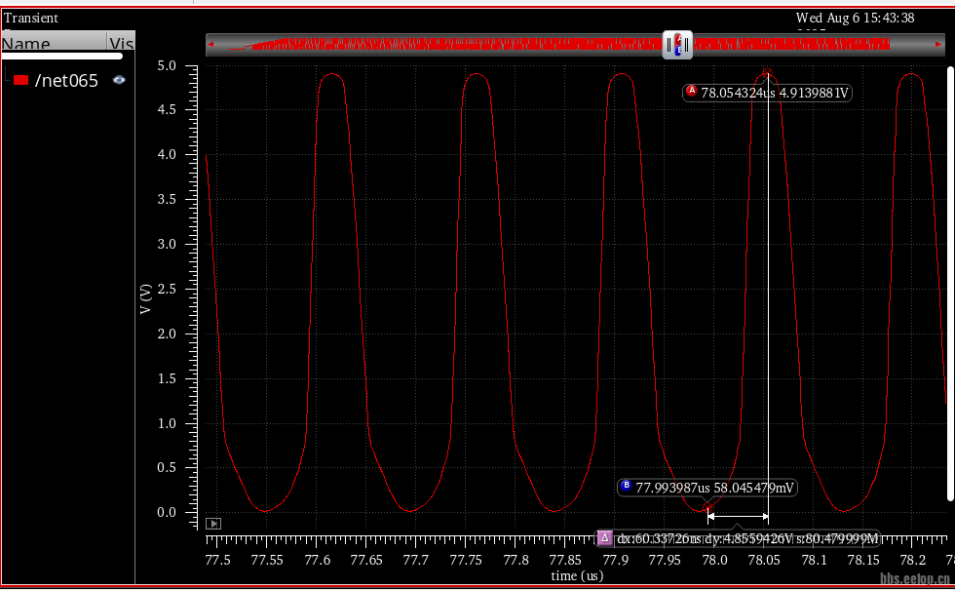Screen dimensions: 955x590
Task: Click the Name column header
Action: tap(54, 43)
